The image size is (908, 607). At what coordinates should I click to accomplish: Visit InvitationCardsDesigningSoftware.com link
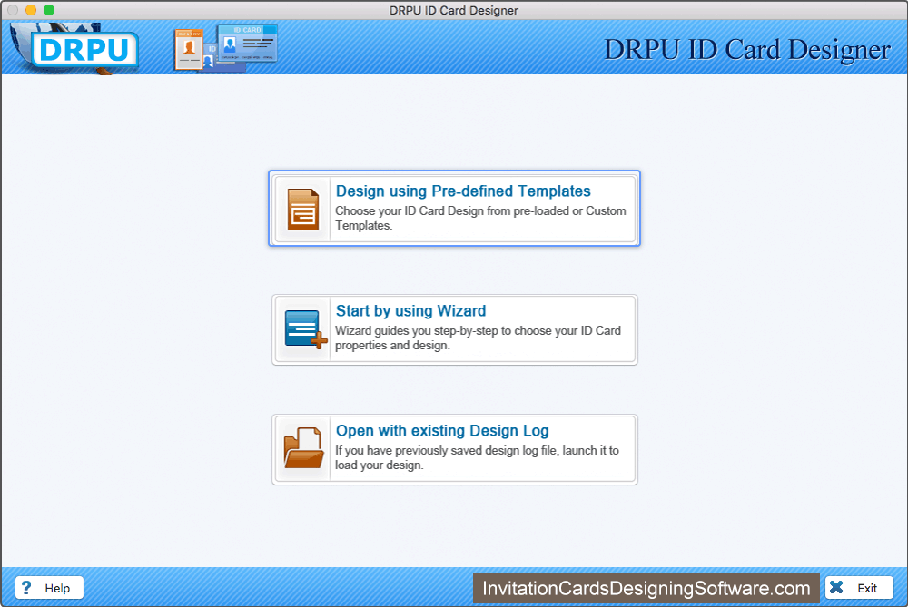coord(646,589)
